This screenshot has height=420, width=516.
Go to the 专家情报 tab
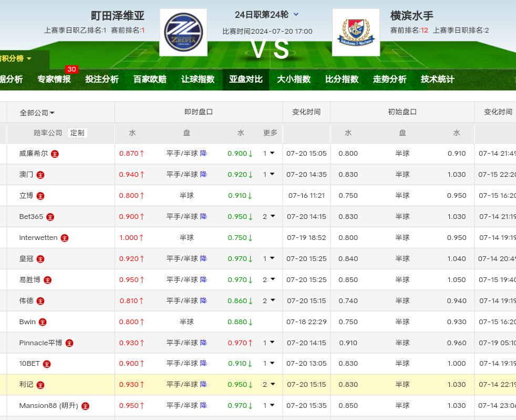click(54, 79)
